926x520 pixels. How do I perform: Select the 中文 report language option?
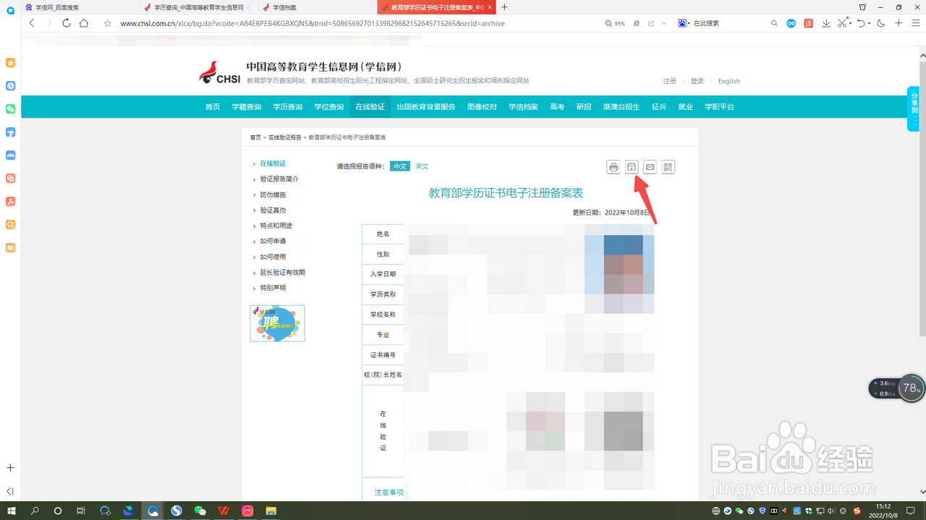pyautogui.click(x=400, y=166)
